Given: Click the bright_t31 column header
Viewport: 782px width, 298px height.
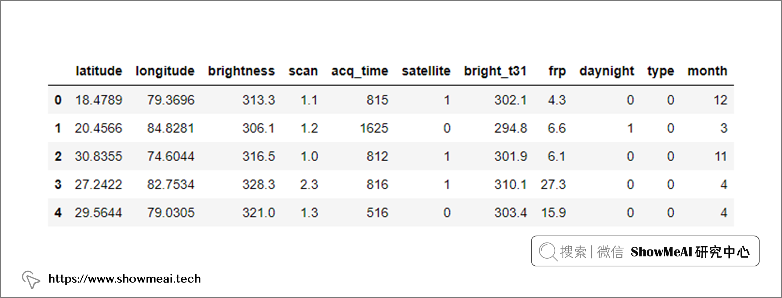Looking at the screenshot, I should point(495,71).
